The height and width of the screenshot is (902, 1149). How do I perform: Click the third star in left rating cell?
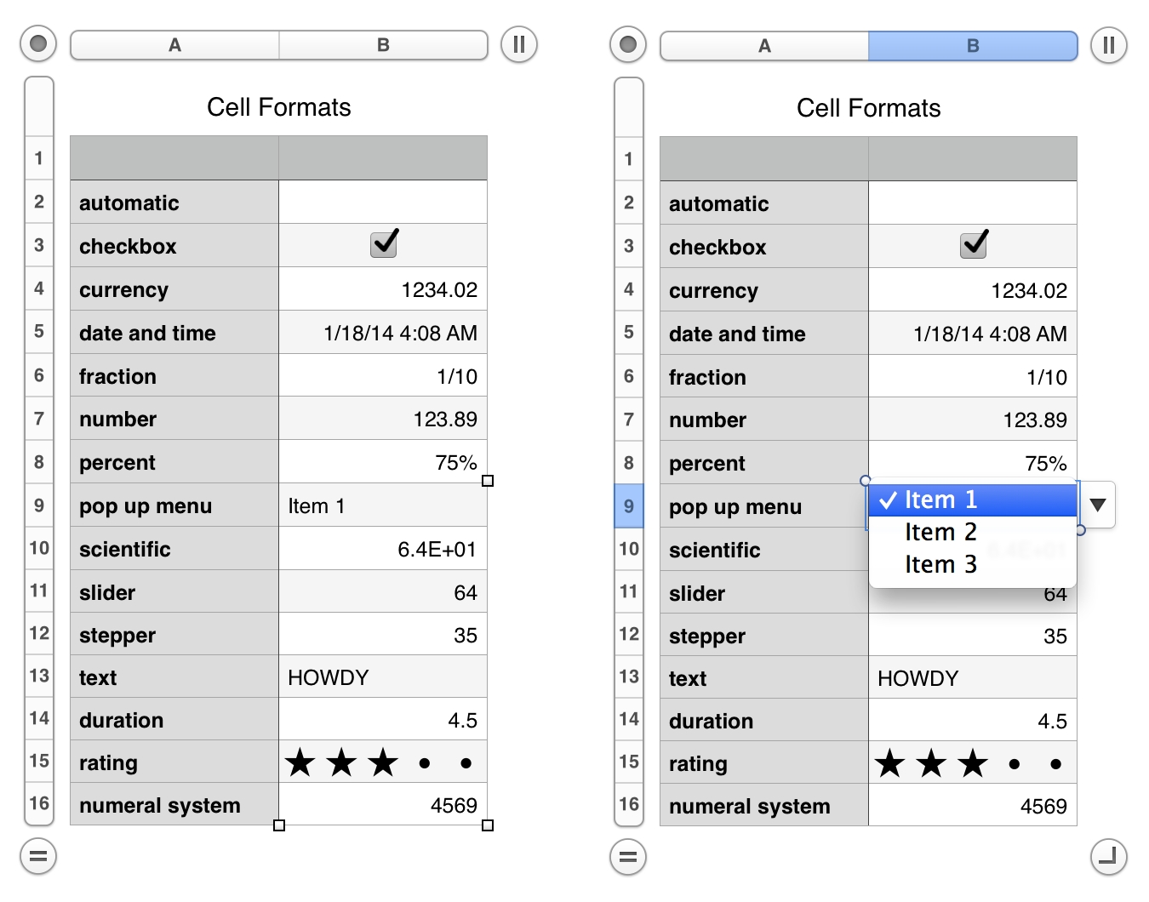click(x=383, y=762)
